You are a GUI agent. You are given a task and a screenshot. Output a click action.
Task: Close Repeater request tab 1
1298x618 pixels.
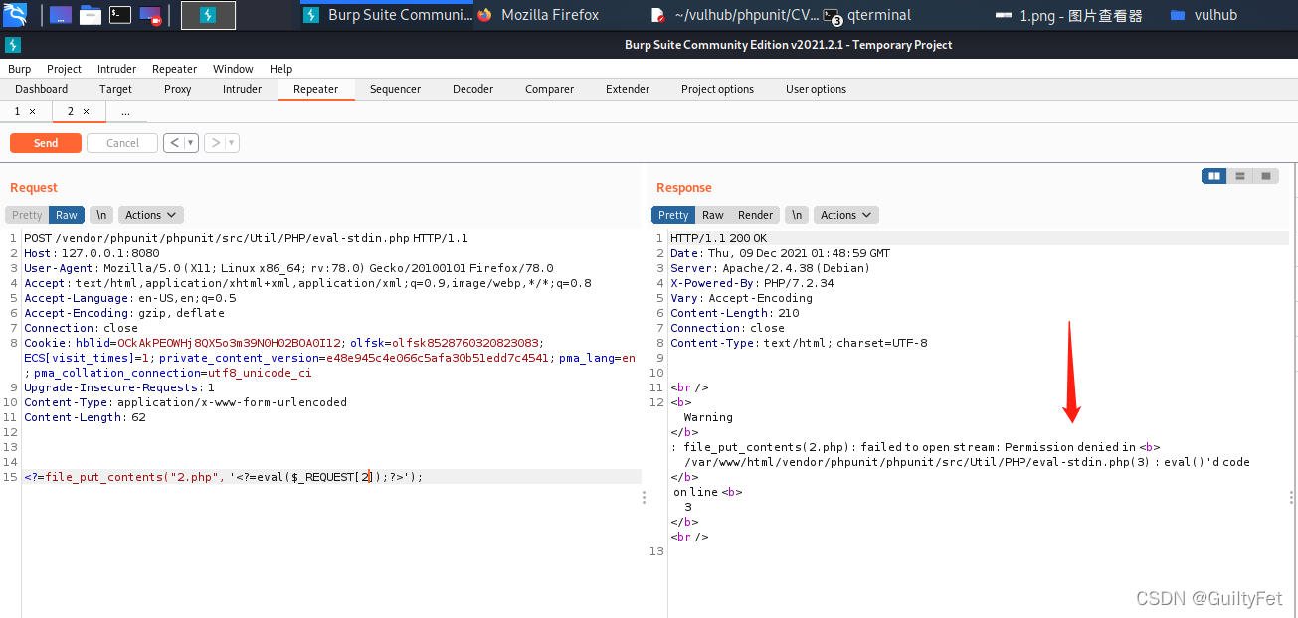point(33,112)
